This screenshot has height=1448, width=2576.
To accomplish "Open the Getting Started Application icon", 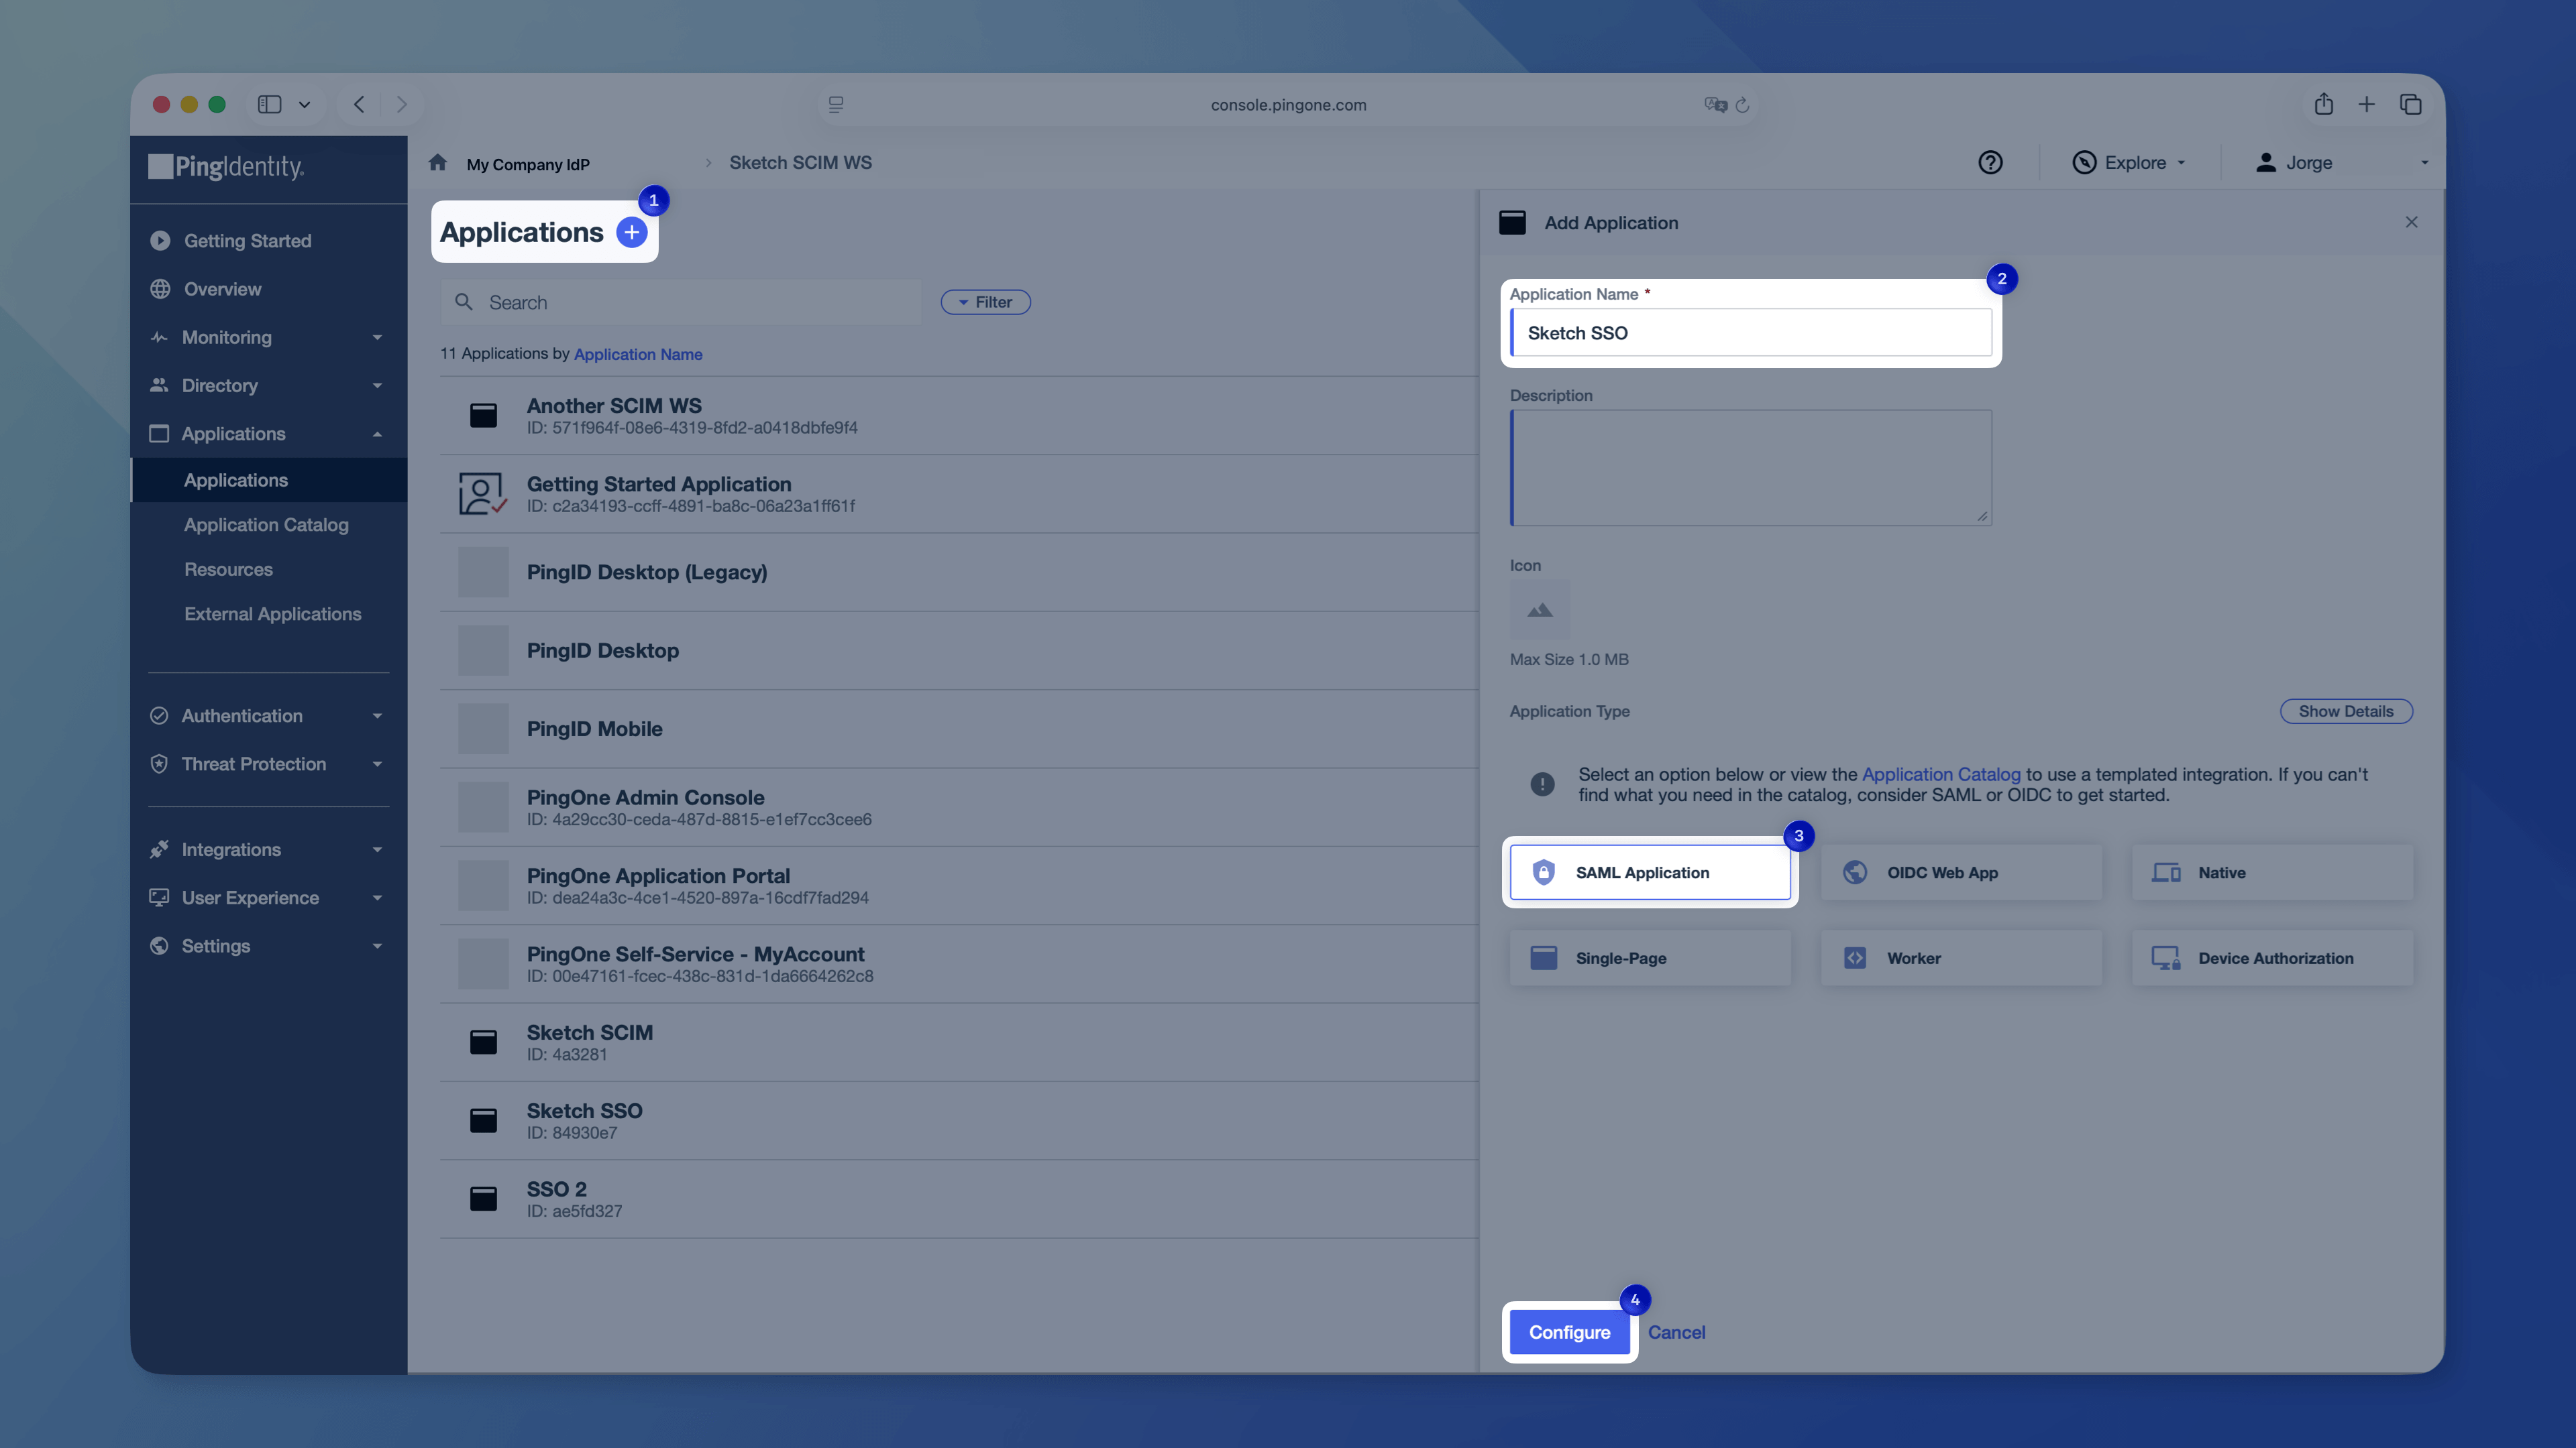I will coord(482,493).
